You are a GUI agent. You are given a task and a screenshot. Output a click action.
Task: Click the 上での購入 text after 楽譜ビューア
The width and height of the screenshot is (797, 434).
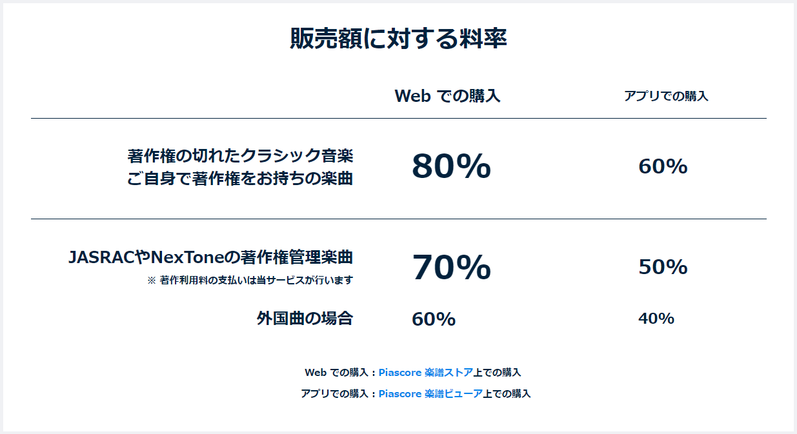[507, 393]
